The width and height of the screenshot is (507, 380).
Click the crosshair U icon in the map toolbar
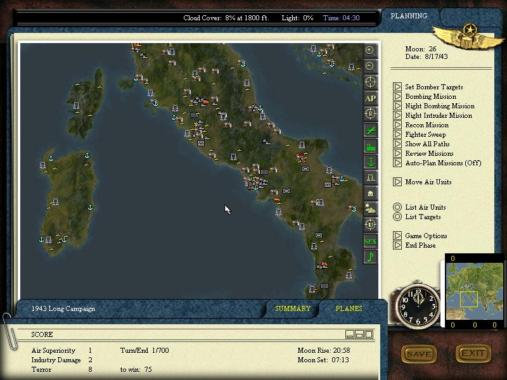pos(371,225)
